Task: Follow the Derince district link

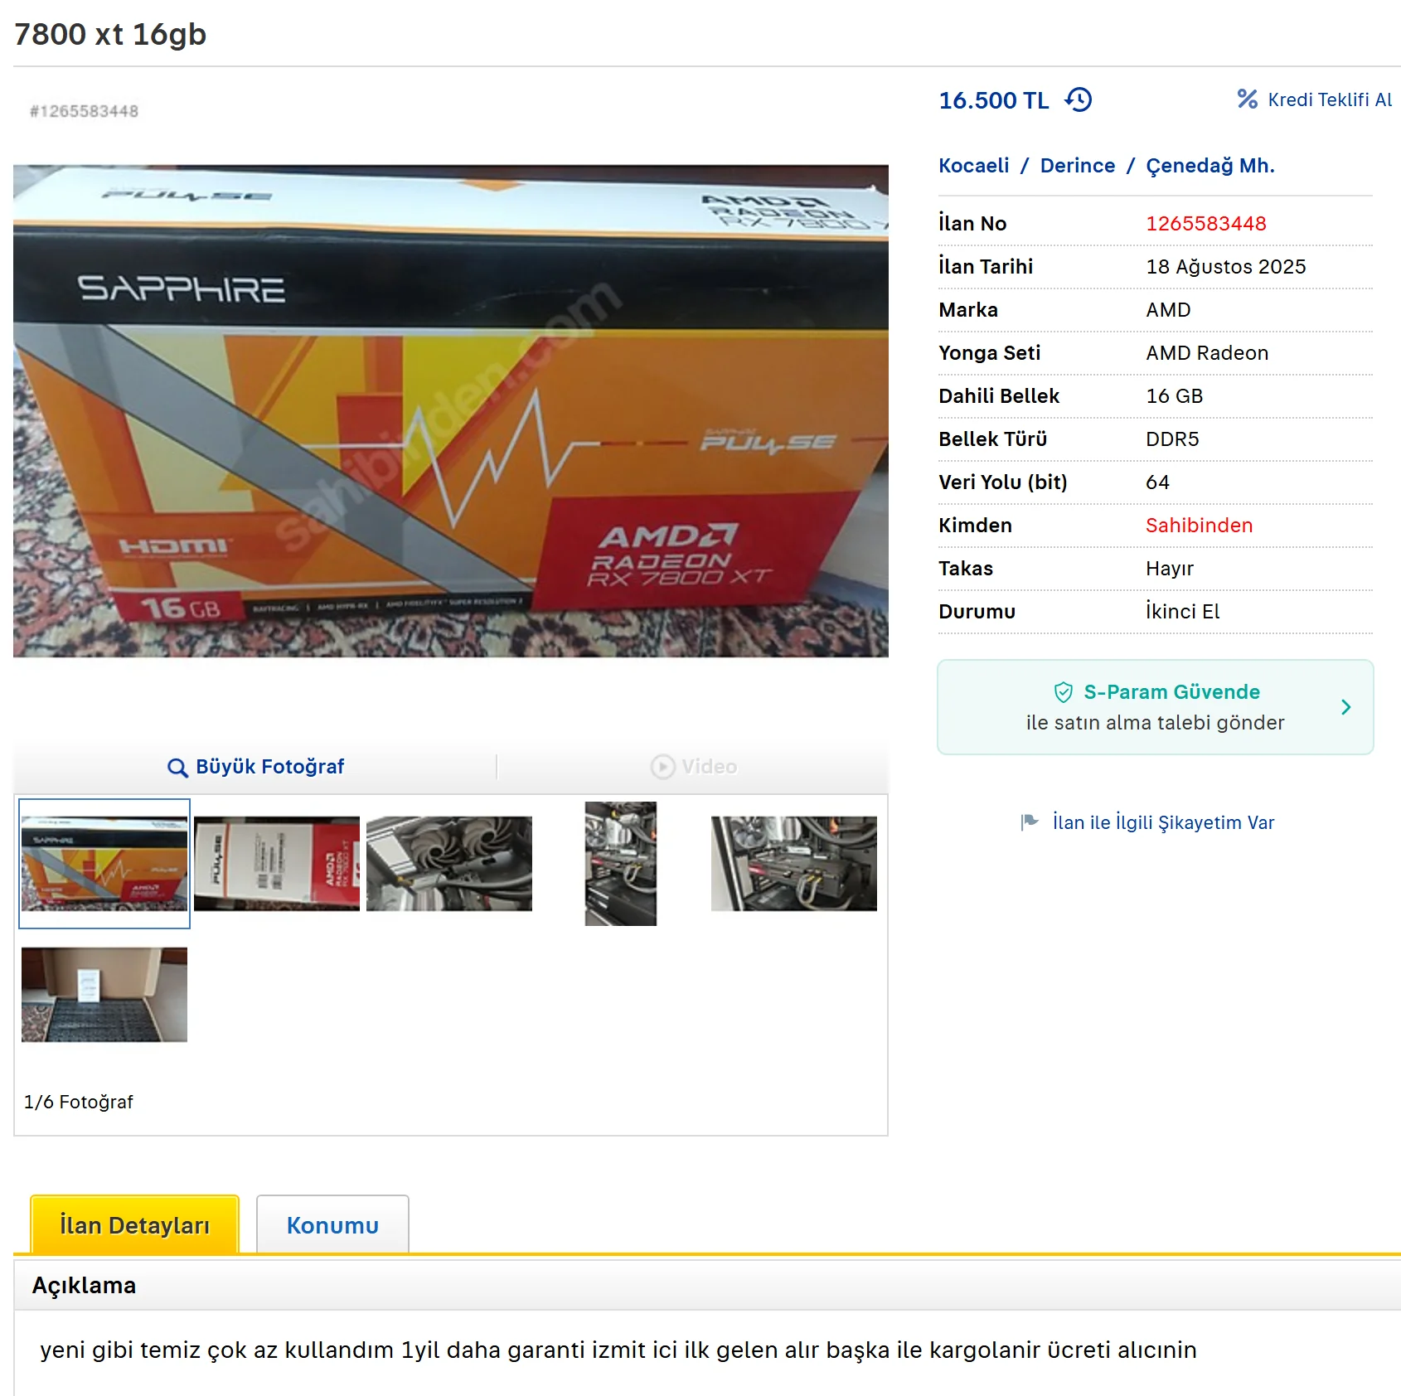Action: click(1078, 166)
